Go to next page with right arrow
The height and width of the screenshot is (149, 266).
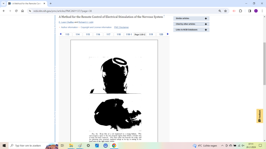click(x=168, y=34)
